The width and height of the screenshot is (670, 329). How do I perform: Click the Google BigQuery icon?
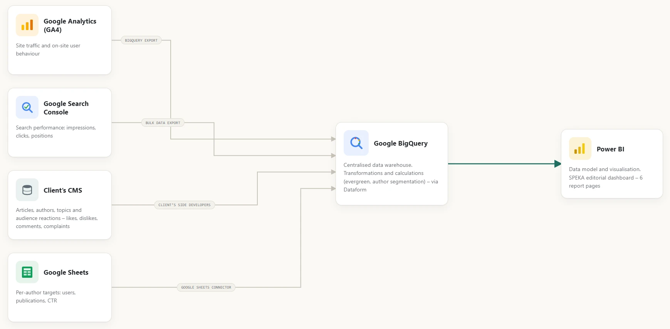pyautogui.click(x=356, y=143)
